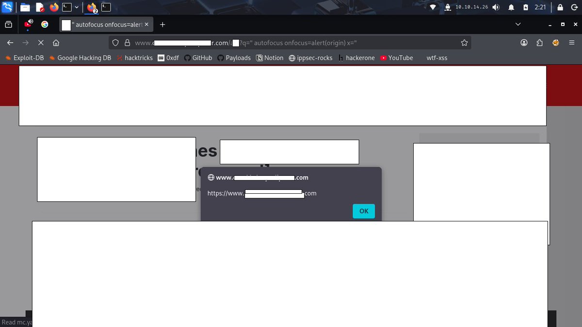
Task: Click the tracking protection shield icon
Action: (x=115, y=43)
